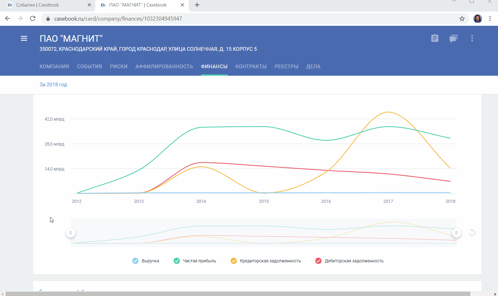Viewport: 498px width, 296px height.
Task: Close the ПАО "МАГНИТ" | Casebook tab
Action: (182, 5)
